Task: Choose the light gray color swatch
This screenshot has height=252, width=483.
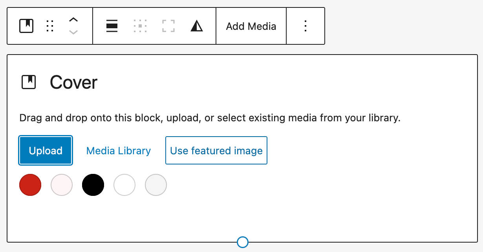Action: 156,184
